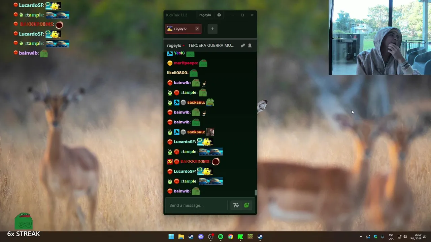431x242 pixels.
Task: Click username BAKKKROOMS in KickTalk chat
Action: (195, 162)
